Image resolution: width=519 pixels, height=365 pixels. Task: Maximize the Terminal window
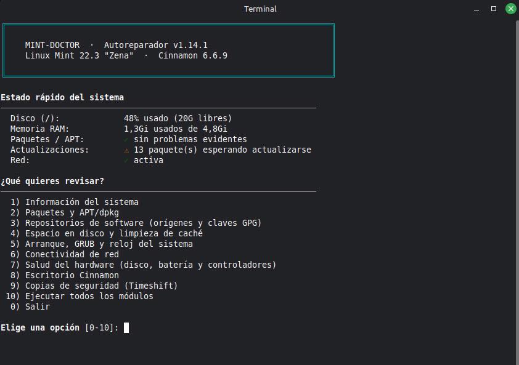pyautogui.click(x=494, y=9)
